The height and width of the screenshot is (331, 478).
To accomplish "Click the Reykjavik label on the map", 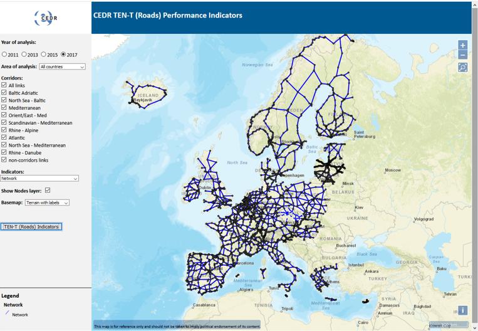I will [143, 100].
